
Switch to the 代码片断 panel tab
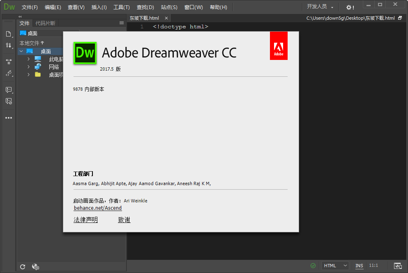pyautogui.click(x=46, y=23)
